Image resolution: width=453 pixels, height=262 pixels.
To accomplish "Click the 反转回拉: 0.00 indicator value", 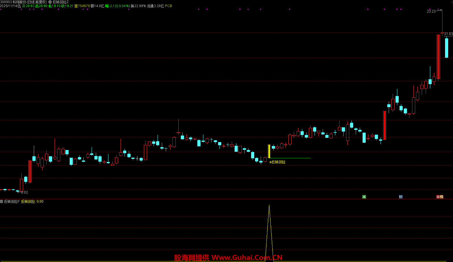I will [x=32, y=201].
